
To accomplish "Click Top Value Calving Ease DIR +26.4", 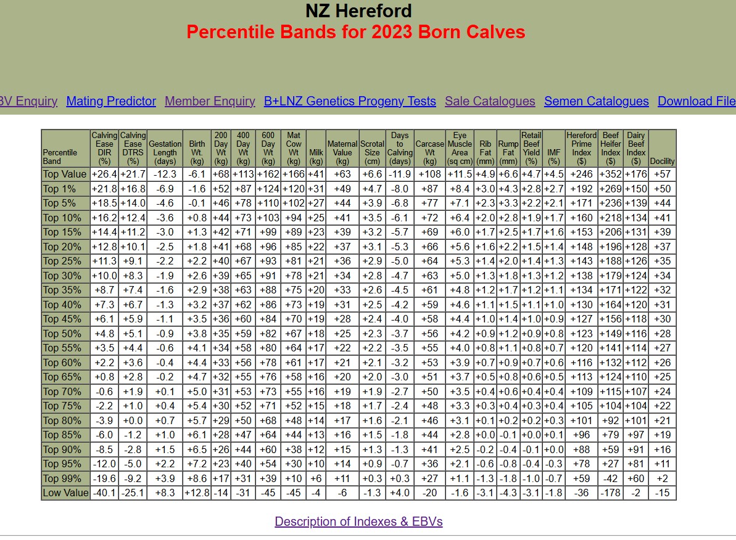I will click(x=104, y=174).
